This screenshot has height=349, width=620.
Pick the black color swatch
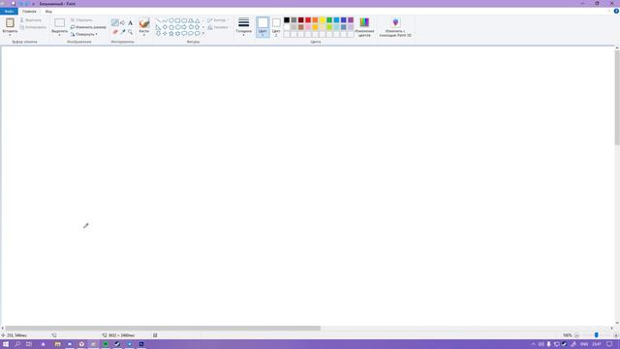tap(287, 19)
